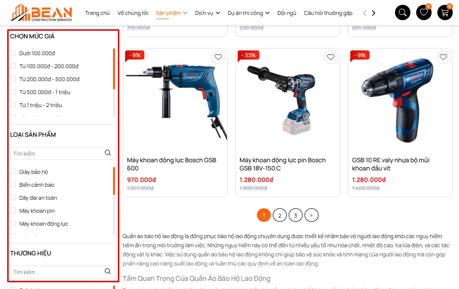Enable the Máy khoan pin filter
459x289 pixels.
[x=13, y=210]
